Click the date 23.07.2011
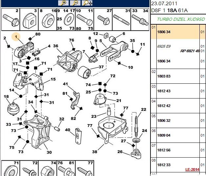This screenshot has height=176, width=206. tap(164, 3)
